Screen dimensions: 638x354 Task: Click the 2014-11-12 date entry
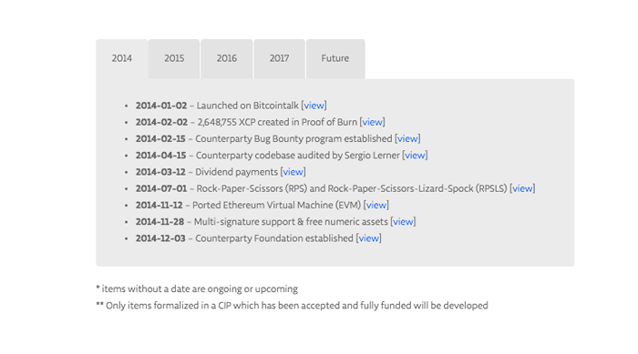click(159, 206)
